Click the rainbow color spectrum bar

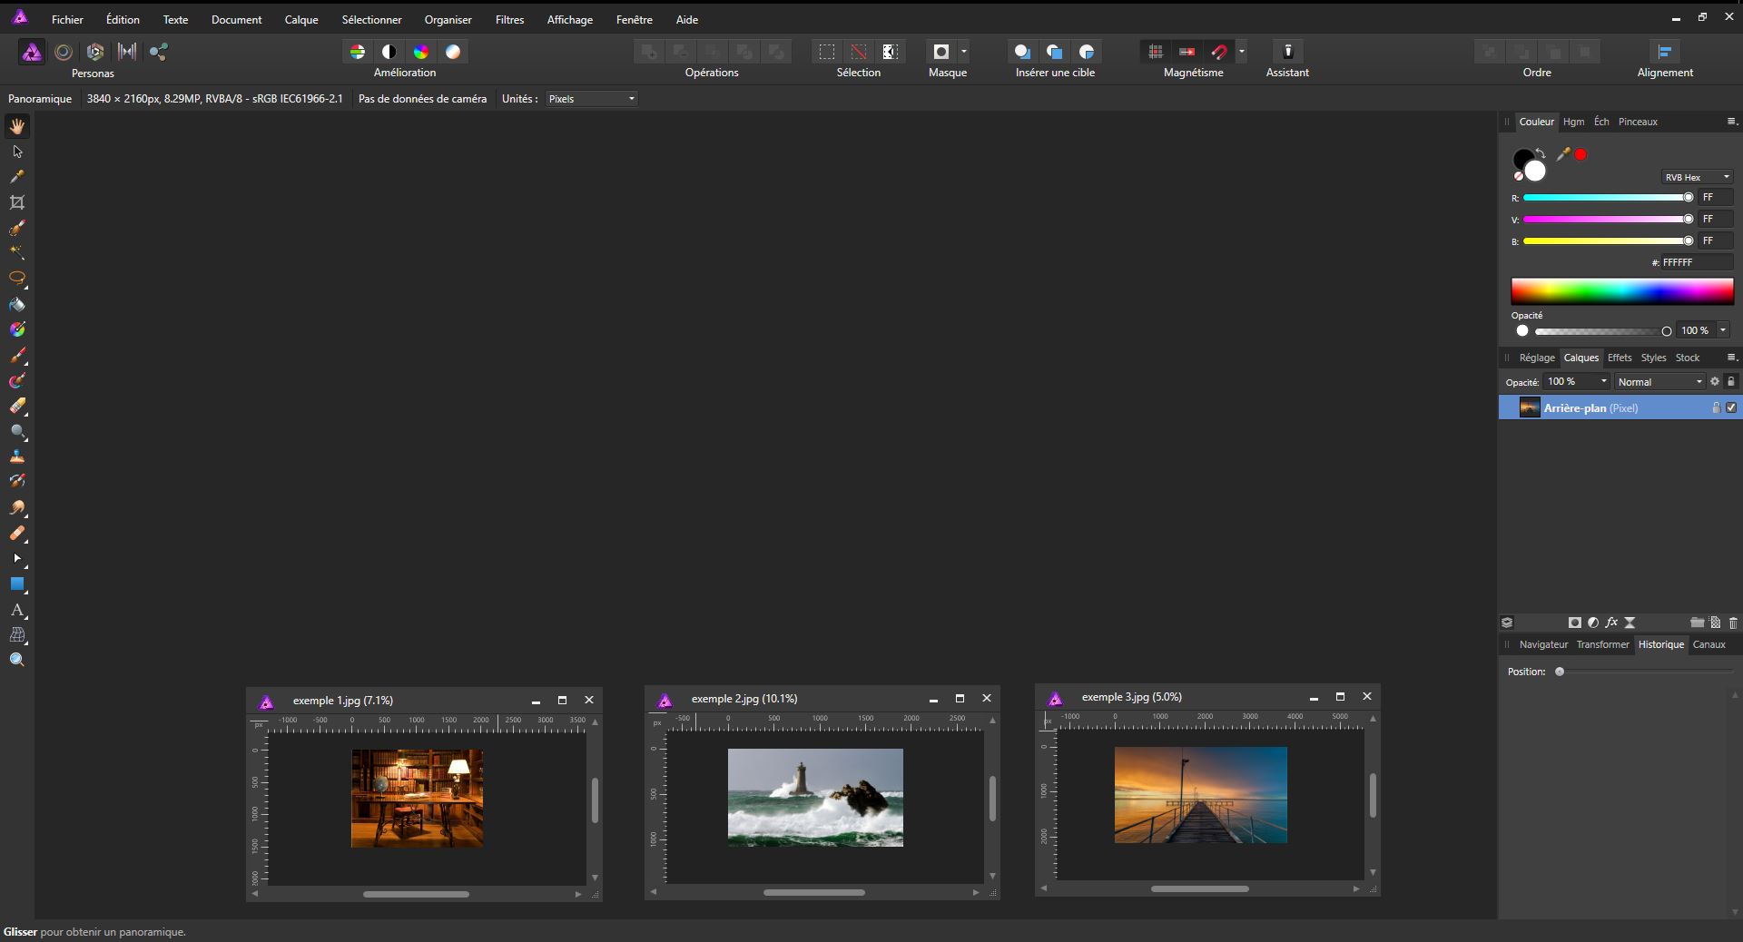[1621, 291]
